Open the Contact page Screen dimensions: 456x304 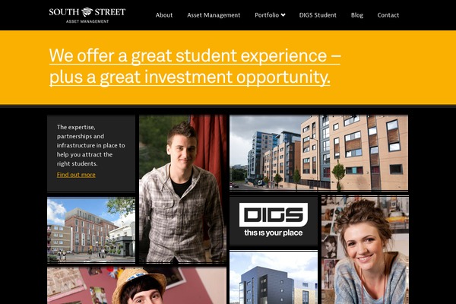click(x=388, y=15)
